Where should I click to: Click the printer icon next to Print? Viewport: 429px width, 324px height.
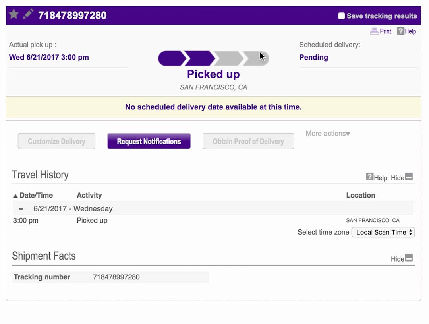tap(373, 31)
